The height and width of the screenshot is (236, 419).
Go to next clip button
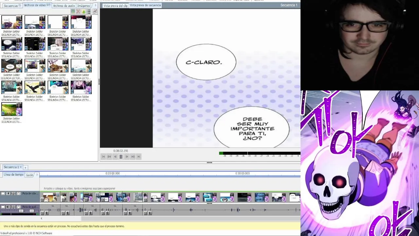coord(133,157)
